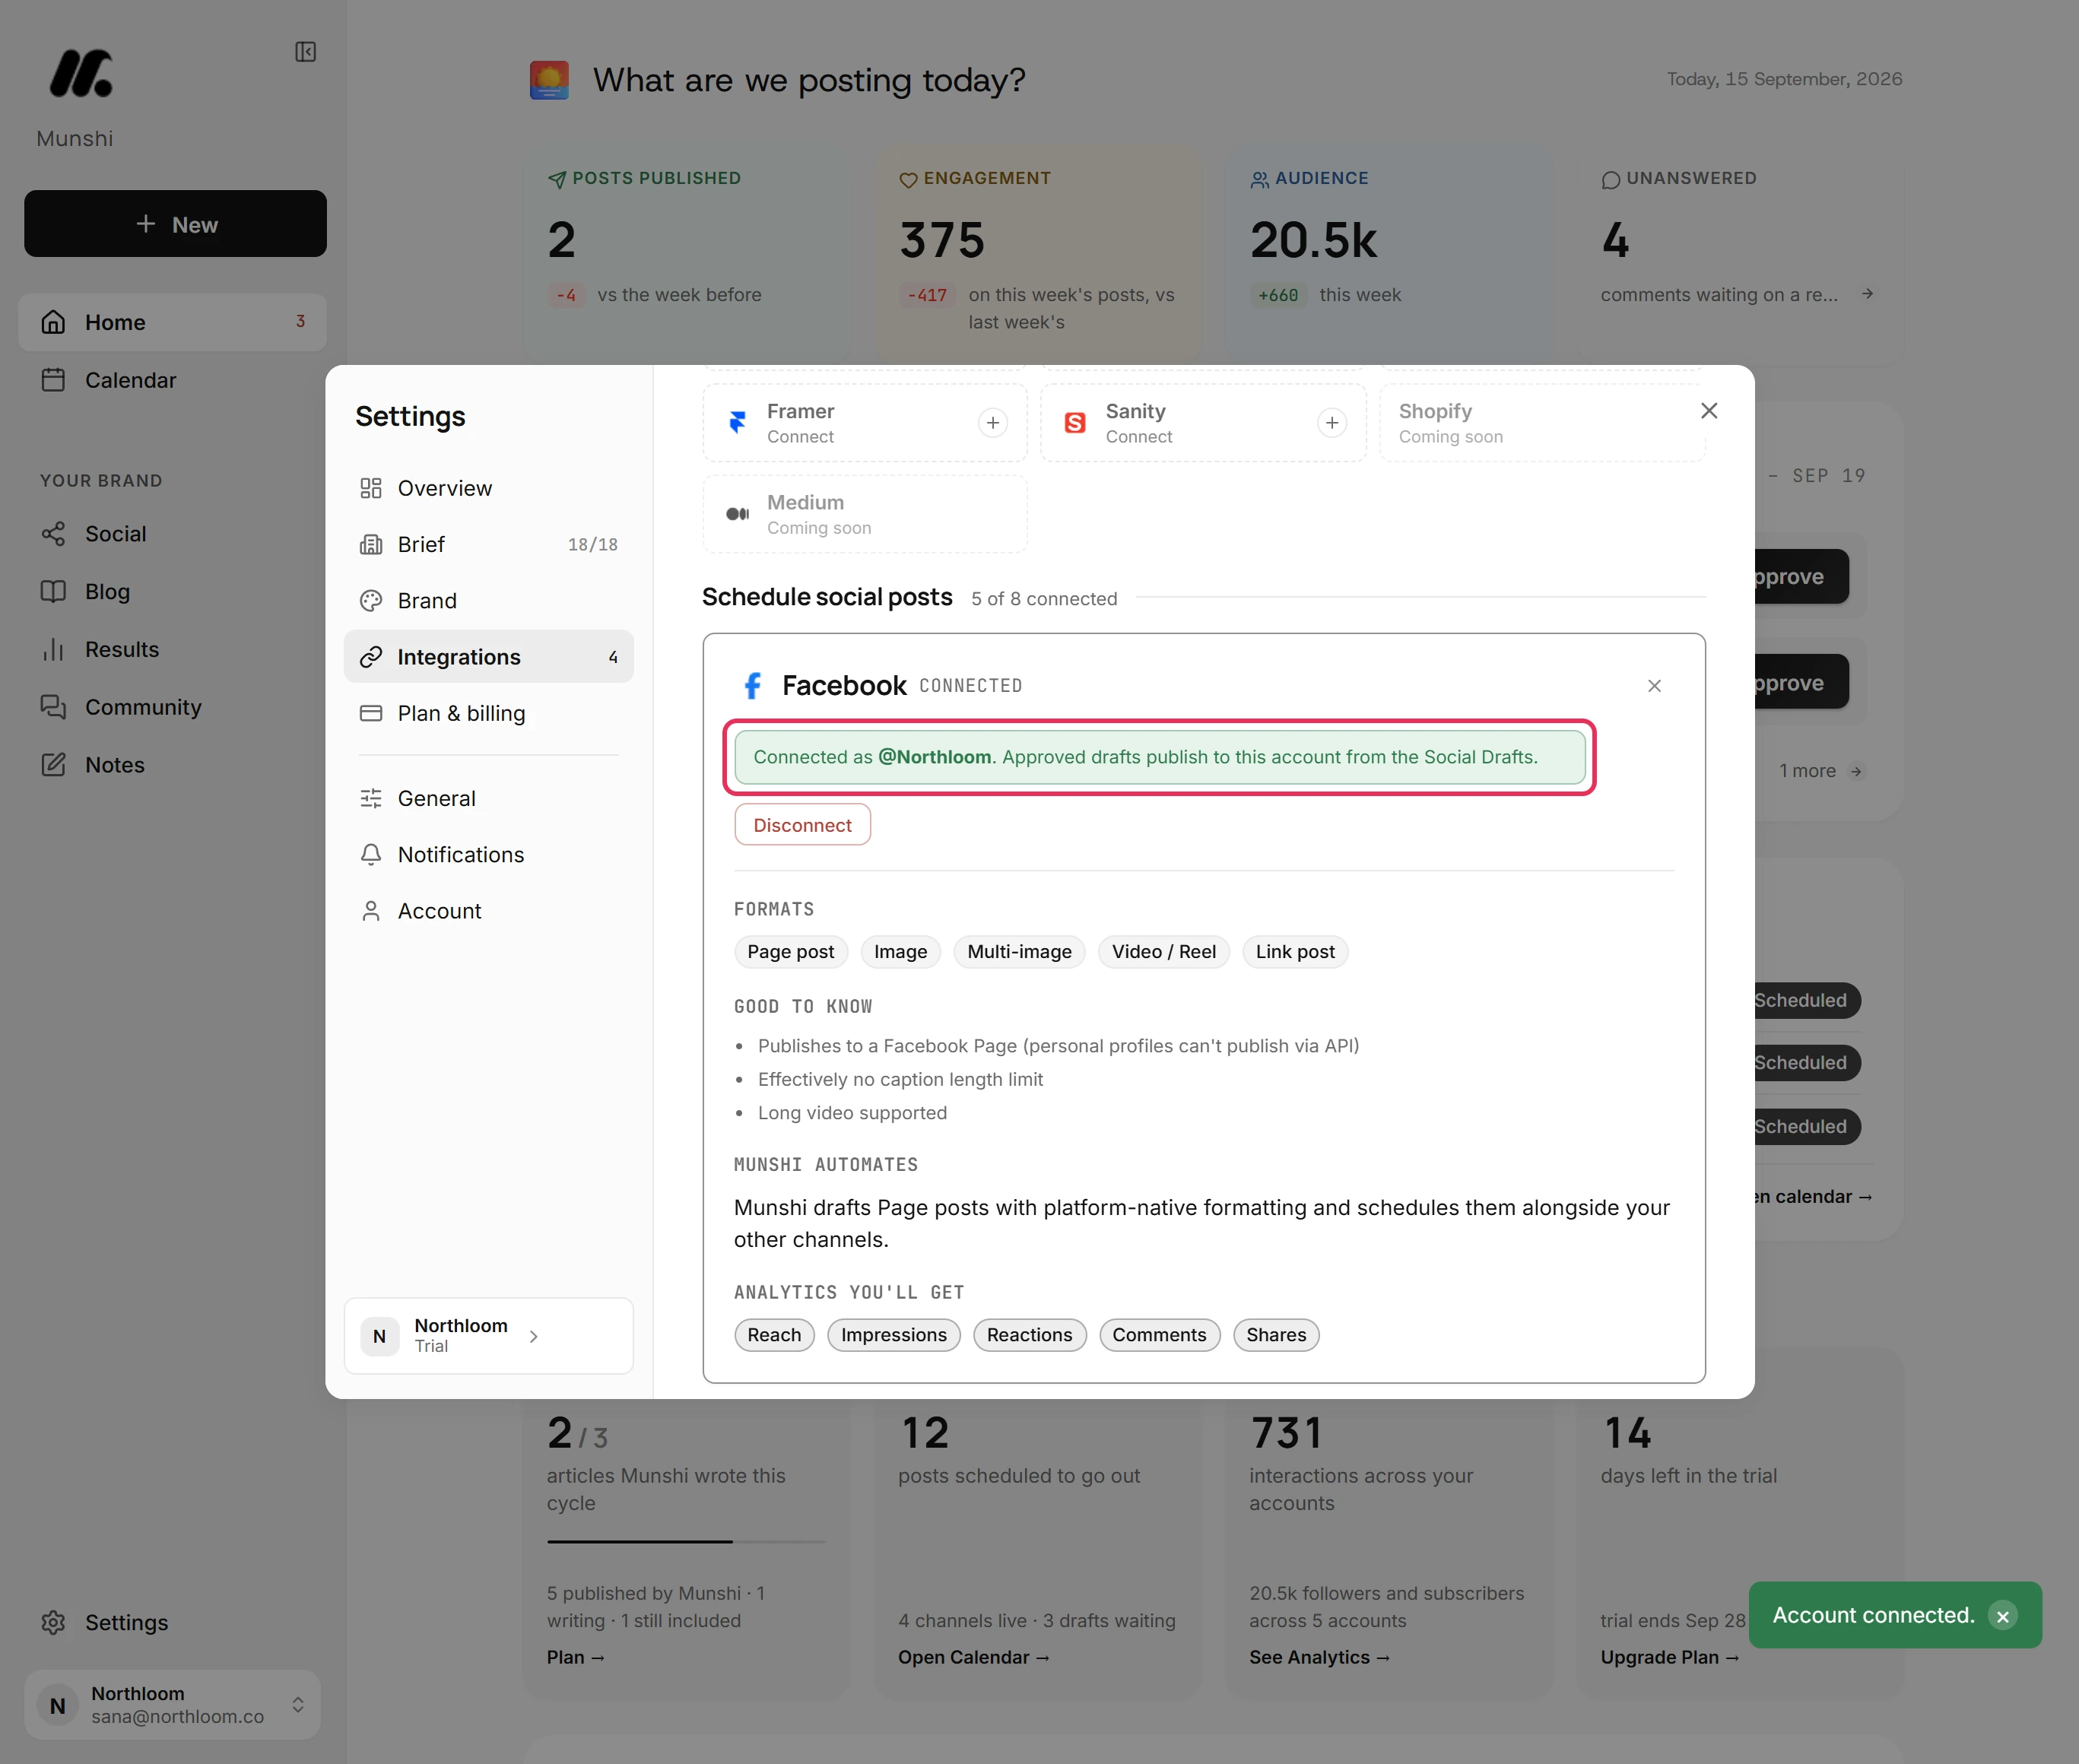Click the articles cycle progress bar
This screenshot has height=1764, width=2079.
pyautogui.click(x=687, y=1542)
